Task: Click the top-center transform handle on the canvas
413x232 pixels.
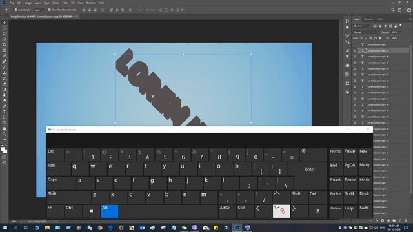Action: (183, 54)
